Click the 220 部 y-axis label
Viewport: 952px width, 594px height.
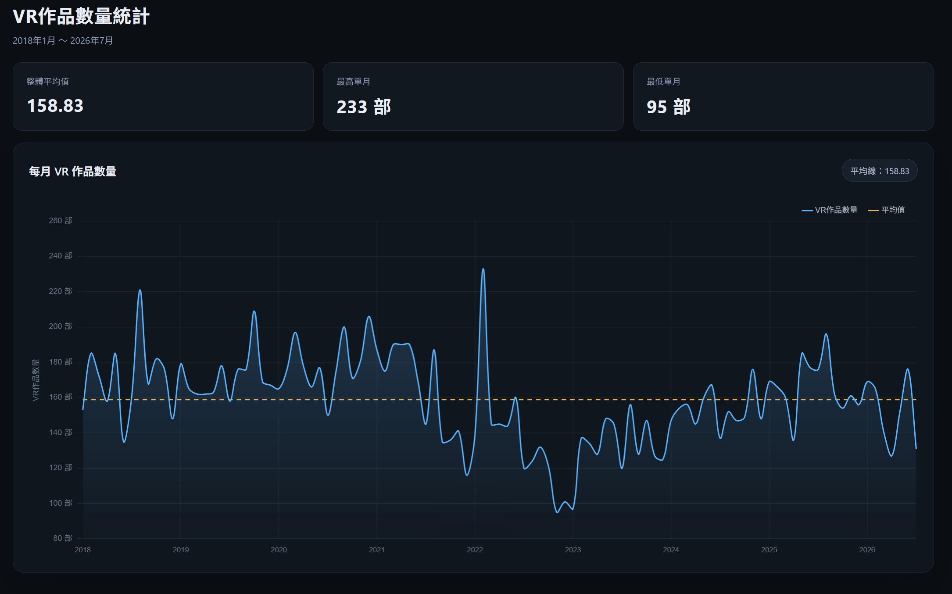click(61, 291)
